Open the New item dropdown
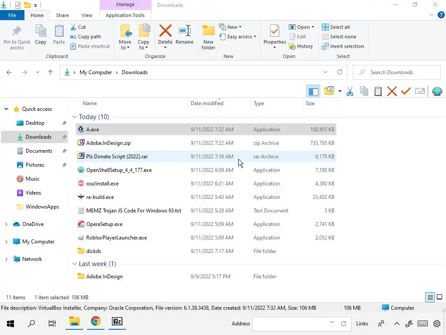Viewport: 446px width, 335px height. coord(230,27)
